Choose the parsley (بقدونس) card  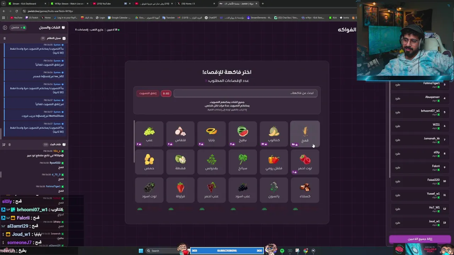(211, 162)
